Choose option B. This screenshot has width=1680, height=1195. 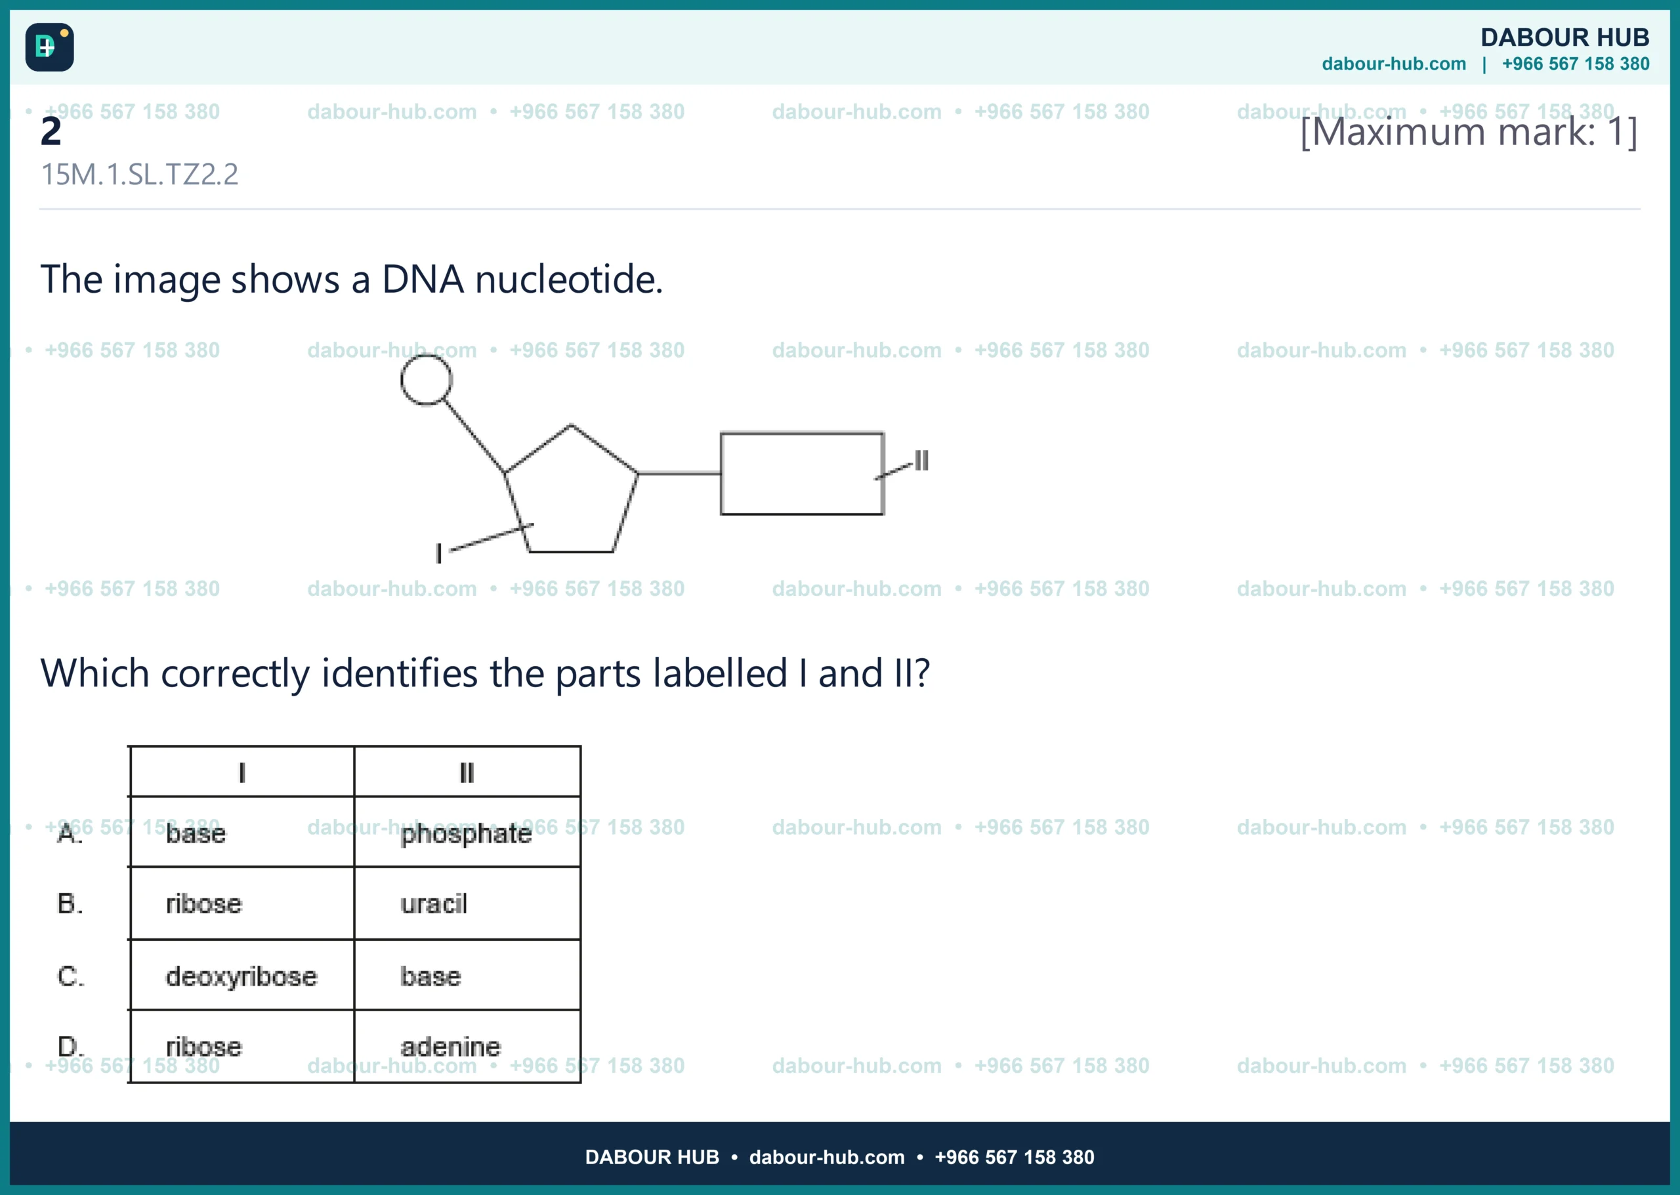(70, 904)
